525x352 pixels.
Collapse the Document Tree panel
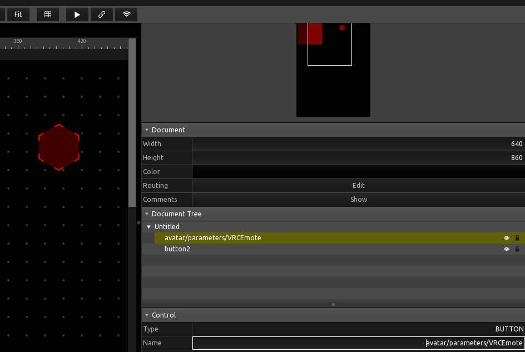coord(146,214)
